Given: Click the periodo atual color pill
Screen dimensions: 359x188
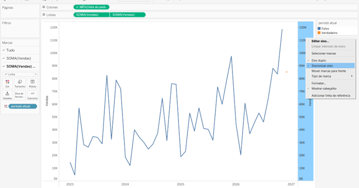Looking at the screenshot, I should coord(23,106).
